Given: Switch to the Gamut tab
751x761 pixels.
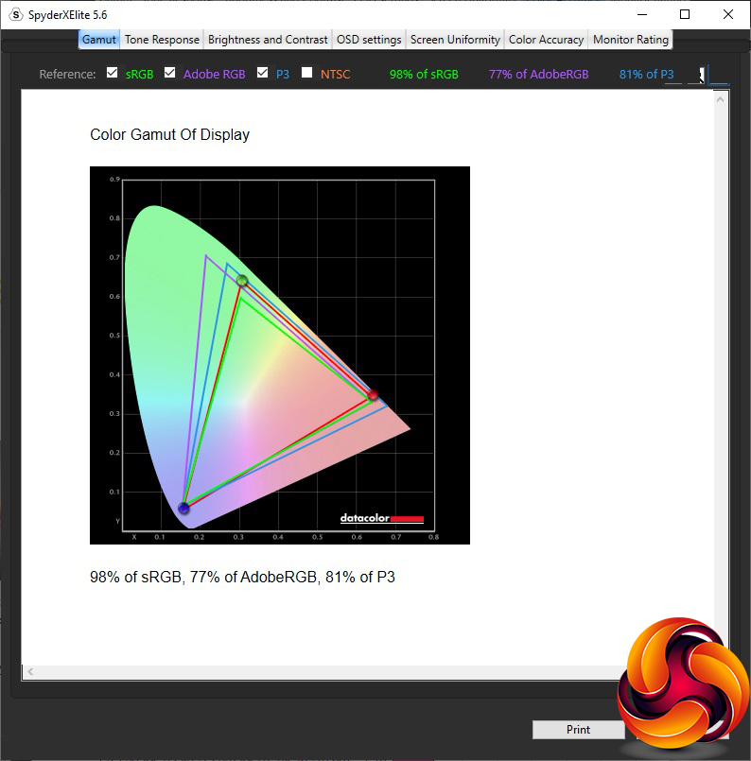Looking at the screenshot, I should pyautogui.click(x=99, y=40).
